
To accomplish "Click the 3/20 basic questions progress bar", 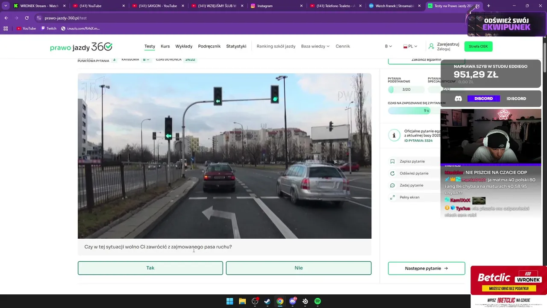I will point(406,89).
